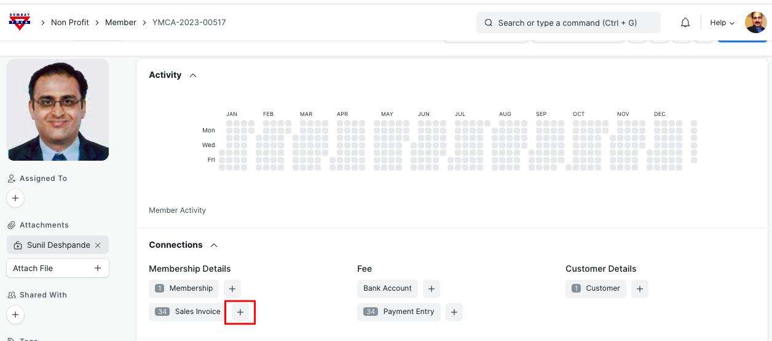Open the notifications bell

[x=685, y=23]
